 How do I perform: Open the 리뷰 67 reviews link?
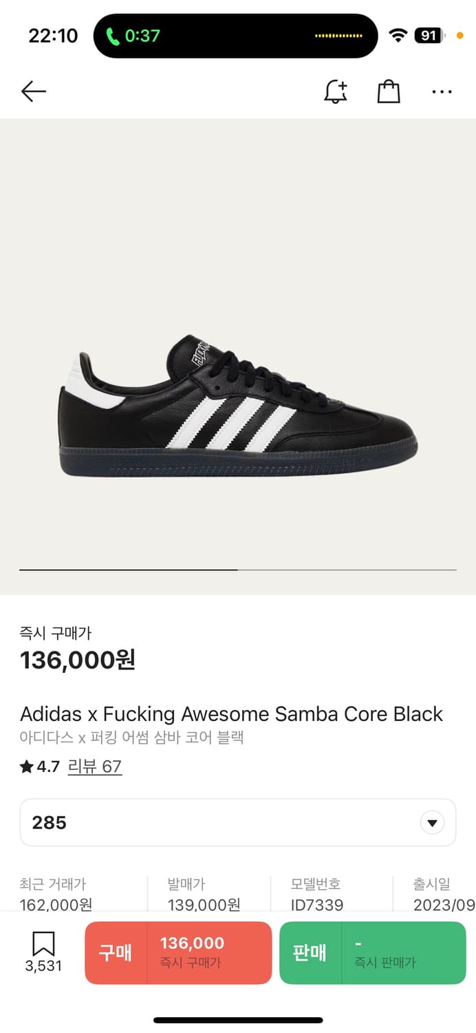click(x=95, y=766)
